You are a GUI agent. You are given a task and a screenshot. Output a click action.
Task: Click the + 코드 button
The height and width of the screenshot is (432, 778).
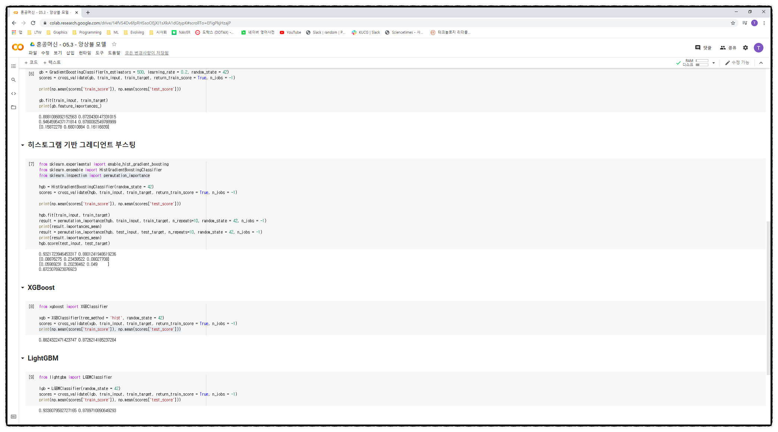31,63
